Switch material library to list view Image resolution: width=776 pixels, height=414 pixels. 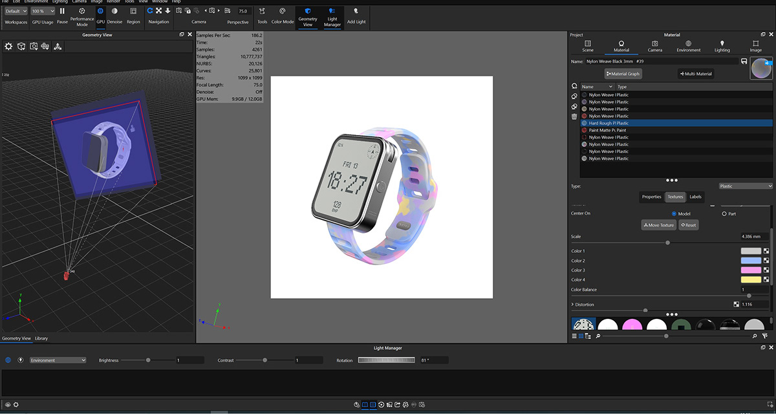(573, 336)
